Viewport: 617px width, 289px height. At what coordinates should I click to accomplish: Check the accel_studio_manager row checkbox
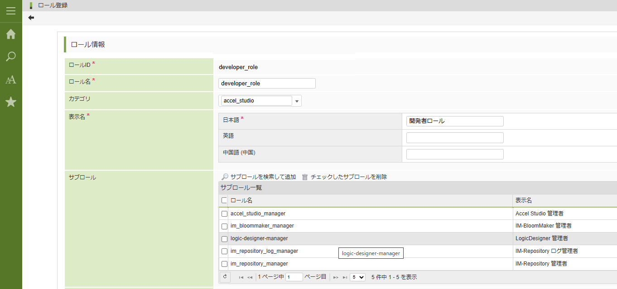pyautogui.click(x=224, y=214)
